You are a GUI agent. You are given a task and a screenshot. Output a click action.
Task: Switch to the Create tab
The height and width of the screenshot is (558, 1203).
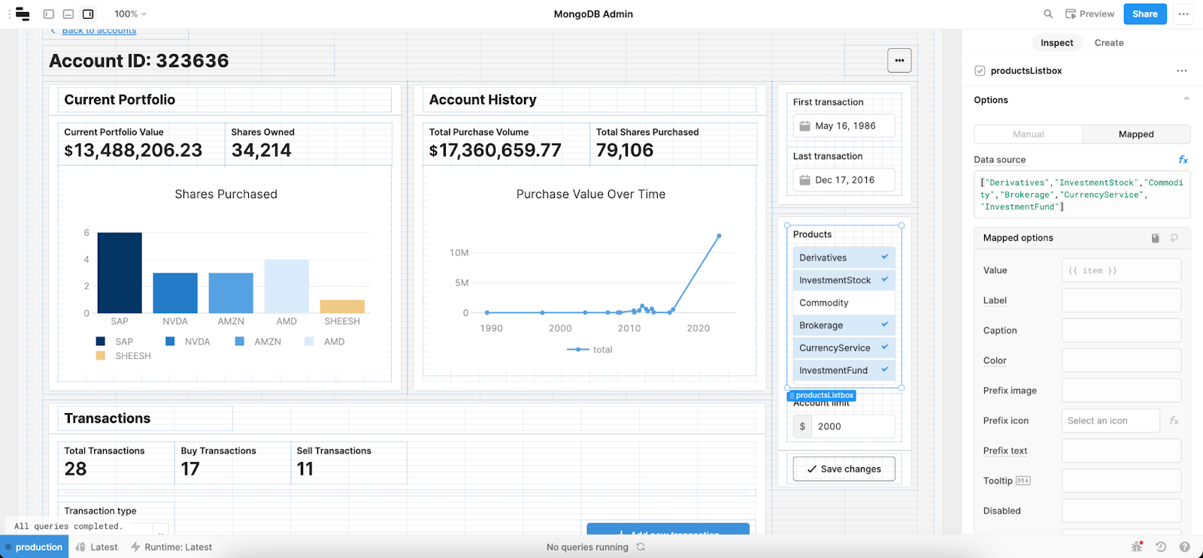click(x=1109, y=43)
